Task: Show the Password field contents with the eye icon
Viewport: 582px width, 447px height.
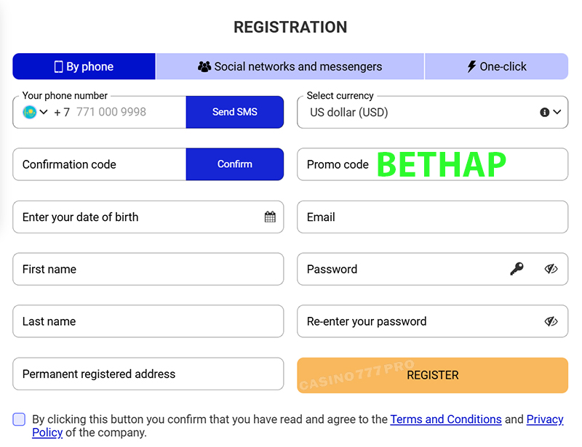Action: (x=551, y=269)
